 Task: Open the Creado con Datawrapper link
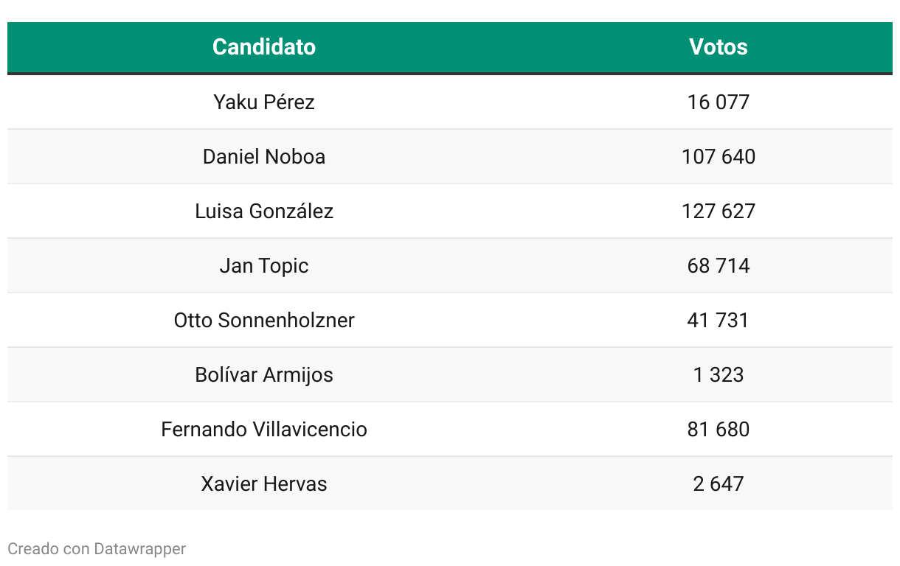97,549
